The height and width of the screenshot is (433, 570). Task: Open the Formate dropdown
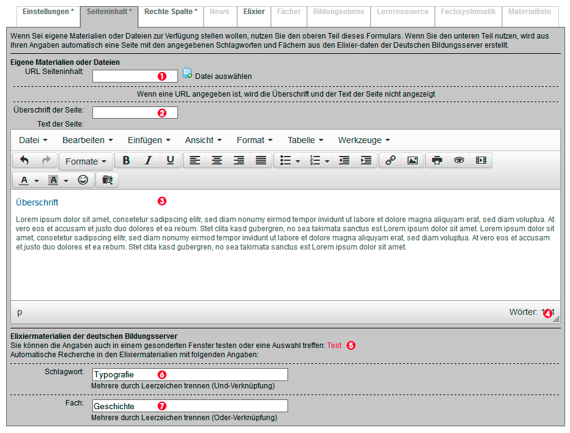pyautogui.click(x=86, y=161)
